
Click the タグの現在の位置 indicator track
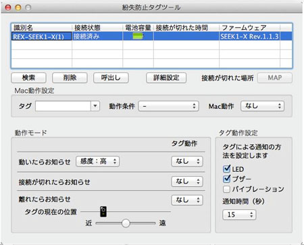pos(126,212)
